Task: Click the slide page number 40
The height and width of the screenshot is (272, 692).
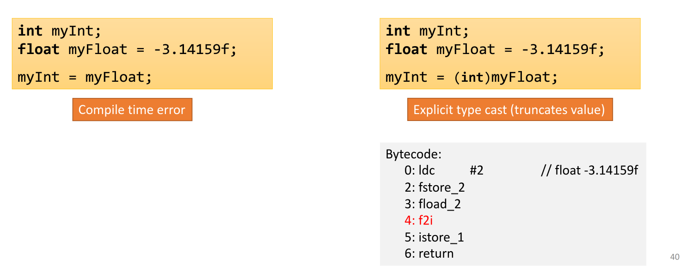Action: pos(675,257)
